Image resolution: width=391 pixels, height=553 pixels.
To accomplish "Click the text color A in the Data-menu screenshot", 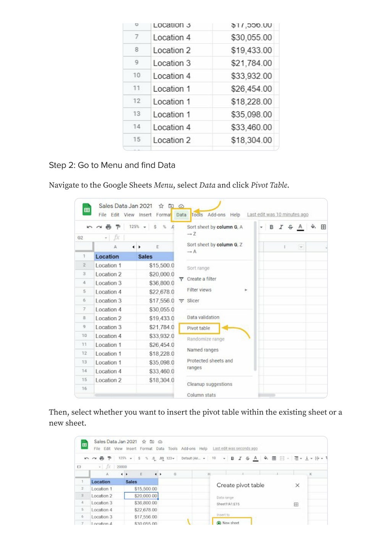I will 301,227.
